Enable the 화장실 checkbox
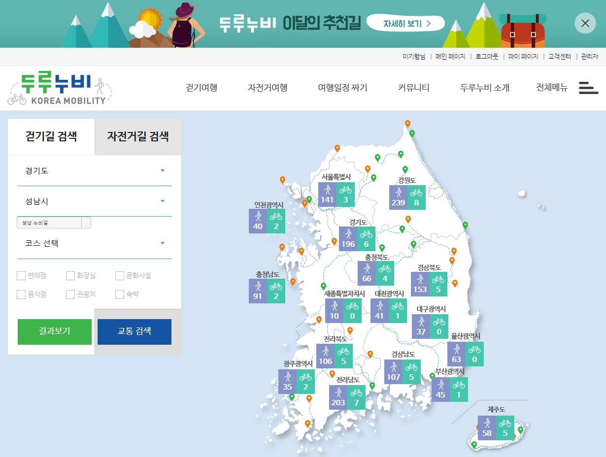 [70, 276]
